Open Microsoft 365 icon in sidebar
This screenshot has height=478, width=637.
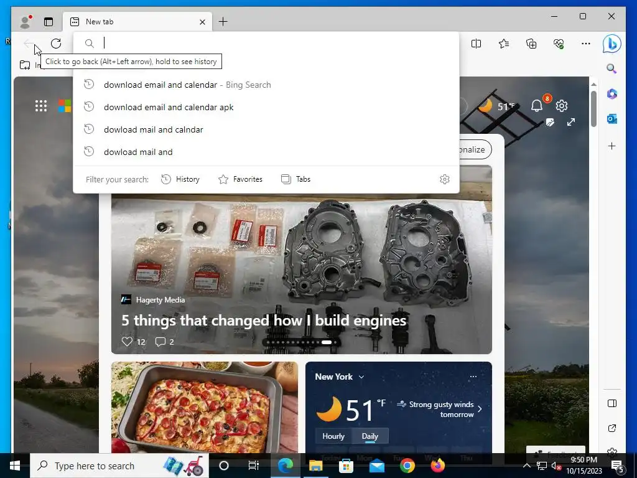(612, 94)
